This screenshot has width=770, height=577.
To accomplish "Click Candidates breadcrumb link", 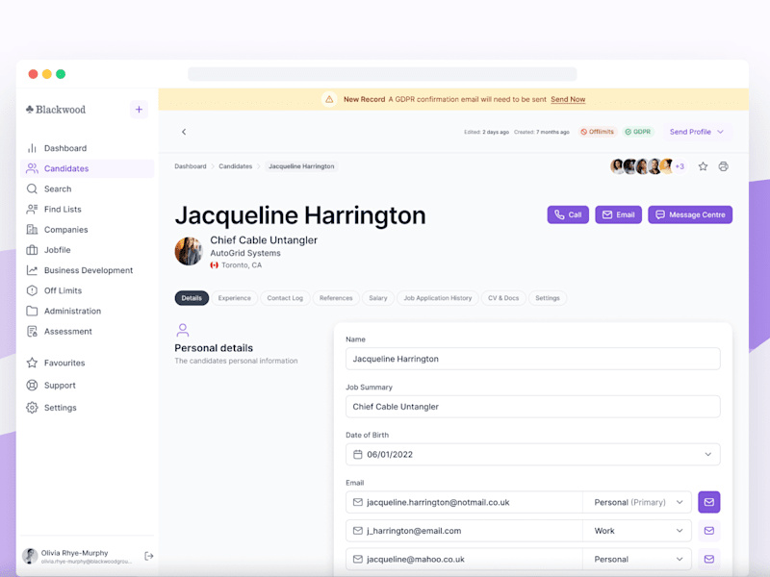I will point(235,166).
